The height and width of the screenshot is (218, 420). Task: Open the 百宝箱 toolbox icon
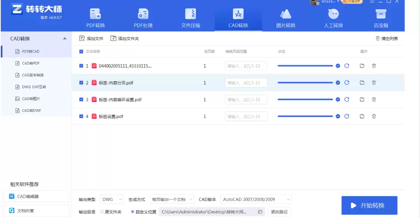click(381, 15)
